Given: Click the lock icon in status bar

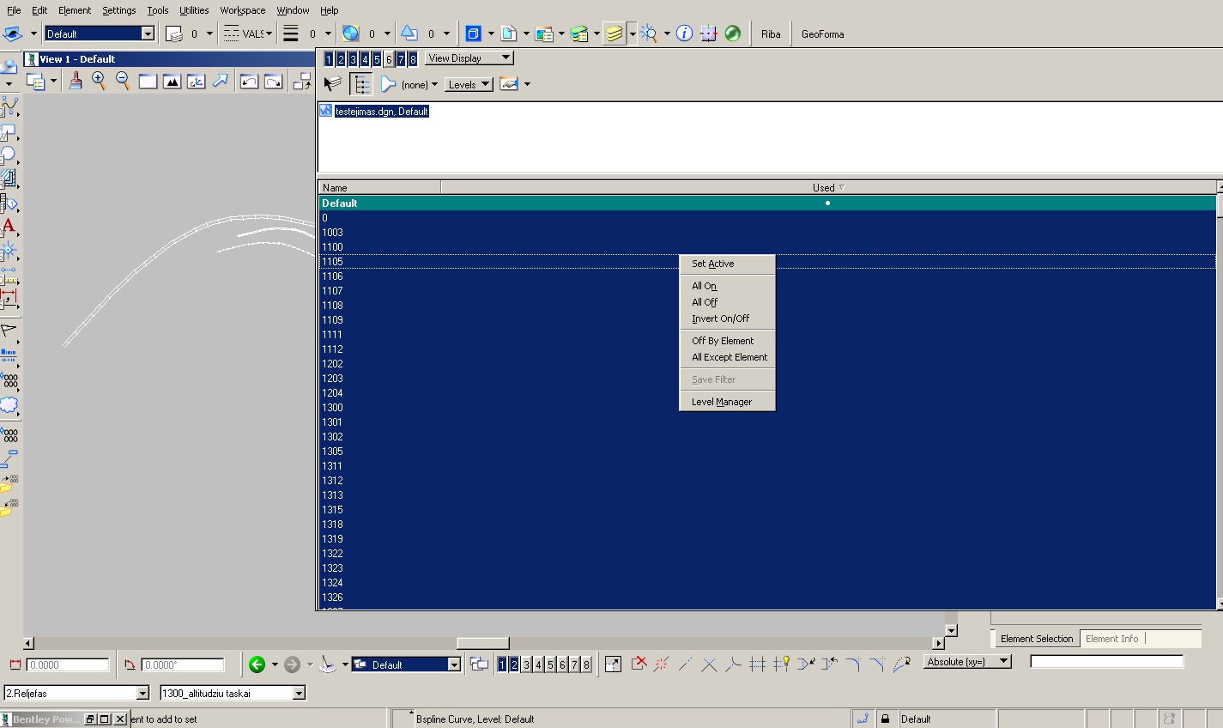Looking at the screenshot, I should pyautogui.click(x=885, y=719).
